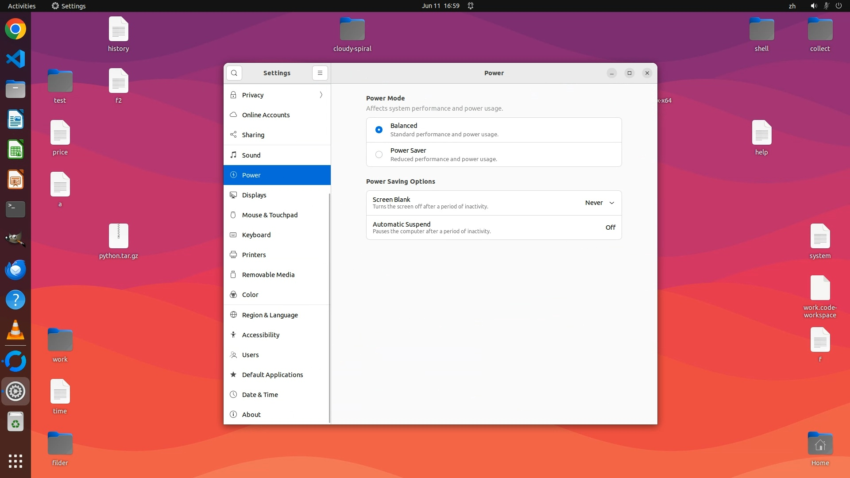The width and height of the screenshot is (850, 478).
Task: Expand the Privacy submenu chevron
Action: point(321,95)
